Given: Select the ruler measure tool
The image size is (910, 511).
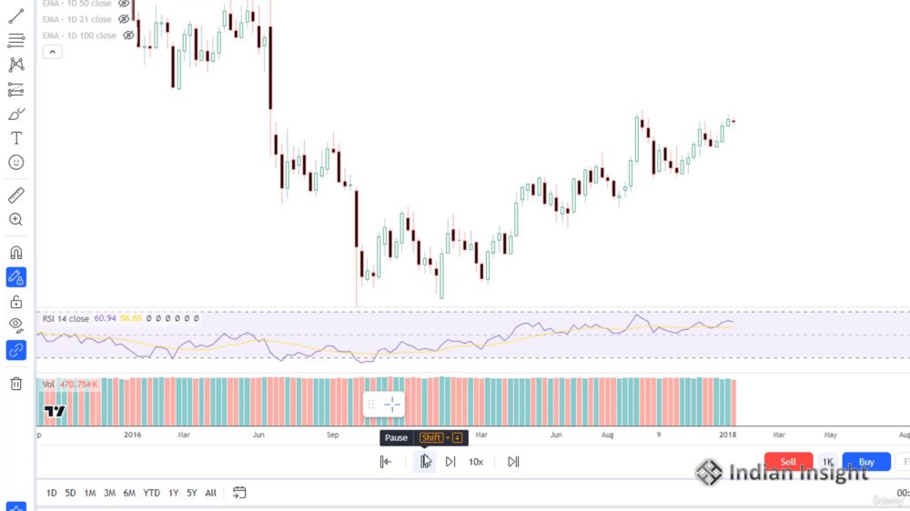Looking at the screenshot, I should (x=16, y=195).
